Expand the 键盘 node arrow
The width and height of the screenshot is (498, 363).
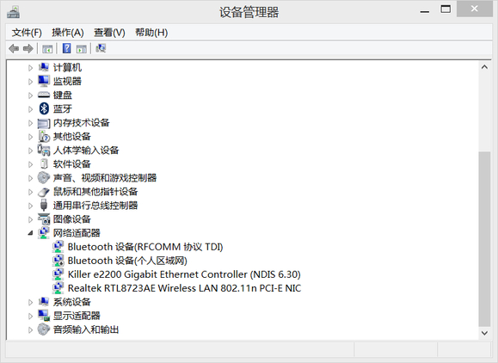(x=30, y=95)
